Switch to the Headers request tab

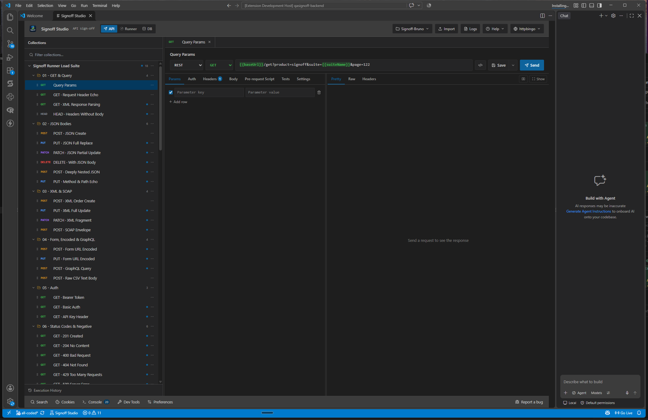click(212, 79)
